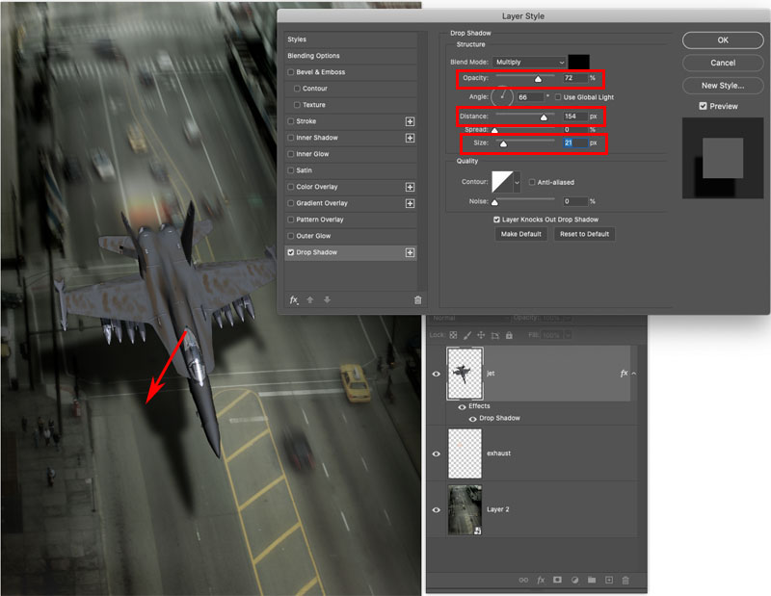The width and height of the screenshot is (771, 596).
Task: Hide the exhaust layer
Action: click(x=437, y=453)
